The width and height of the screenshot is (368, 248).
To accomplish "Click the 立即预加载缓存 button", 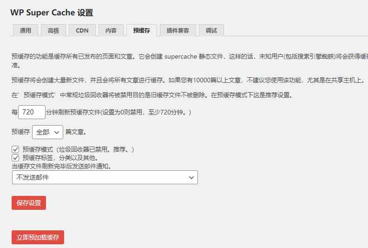I will (x=38, y=237).
